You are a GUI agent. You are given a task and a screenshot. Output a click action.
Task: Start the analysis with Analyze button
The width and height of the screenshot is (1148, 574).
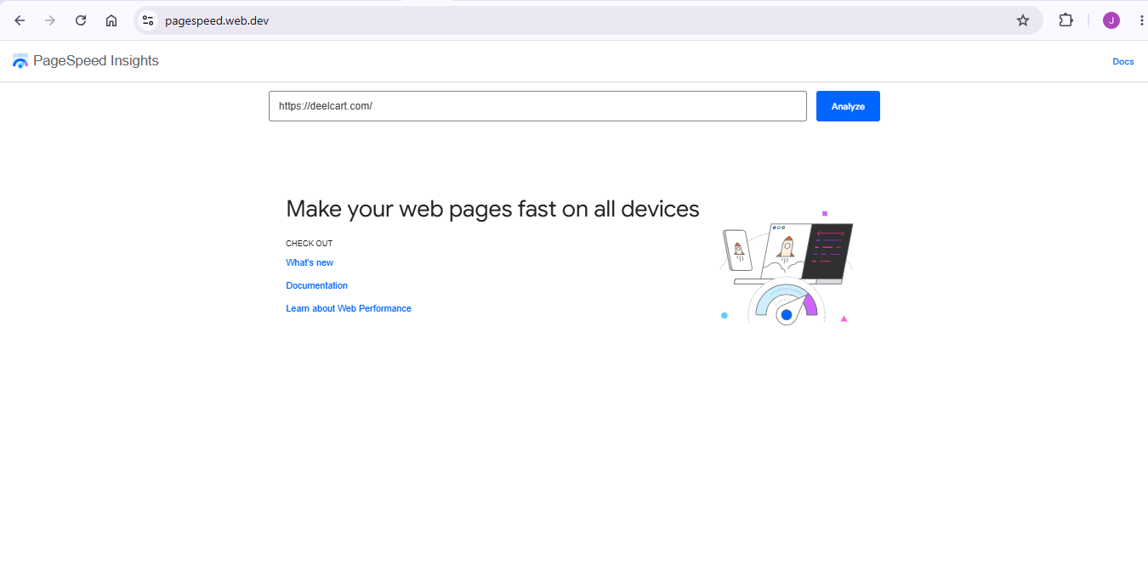pos(848,106)
